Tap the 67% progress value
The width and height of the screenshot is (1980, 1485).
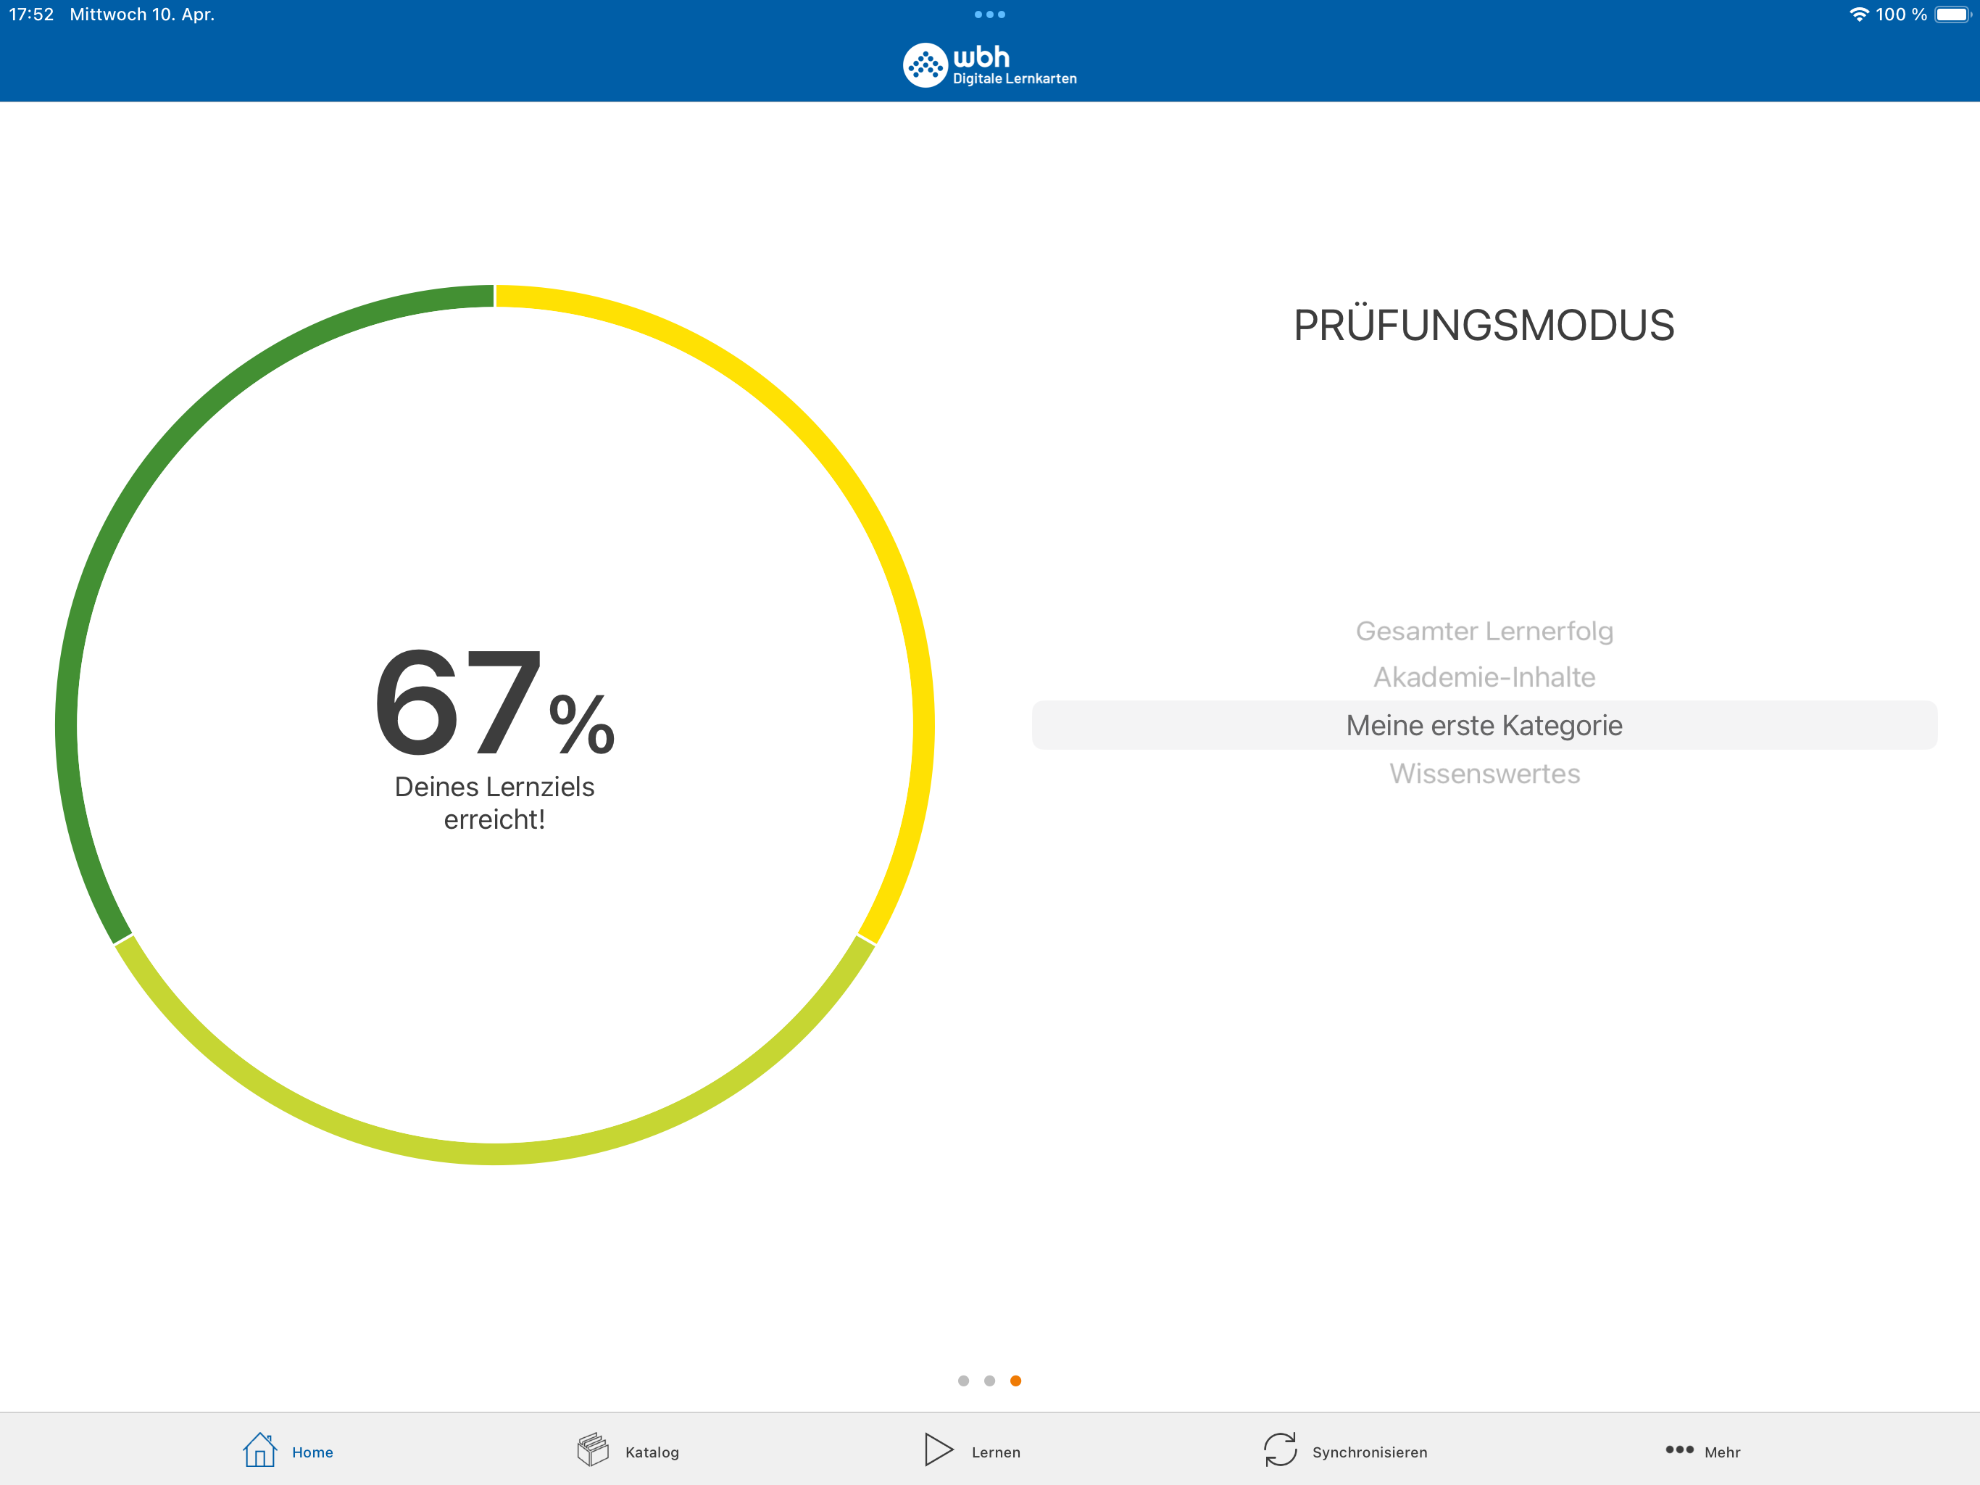(x=495, y=701)
